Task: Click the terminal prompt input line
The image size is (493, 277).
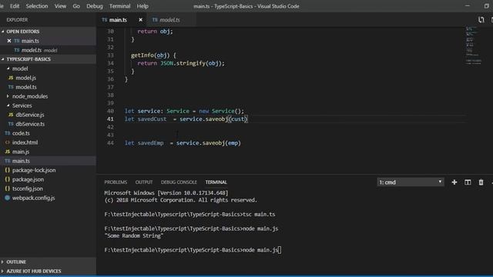Action: [193, 250]
